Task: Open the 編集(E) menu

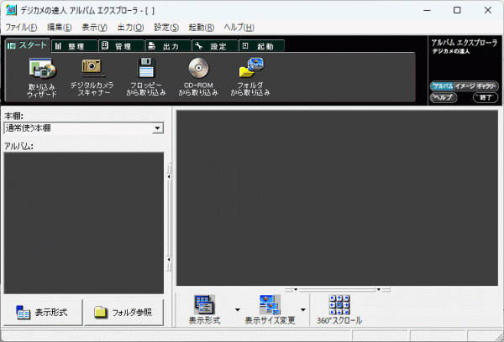Action: [60, 28]
